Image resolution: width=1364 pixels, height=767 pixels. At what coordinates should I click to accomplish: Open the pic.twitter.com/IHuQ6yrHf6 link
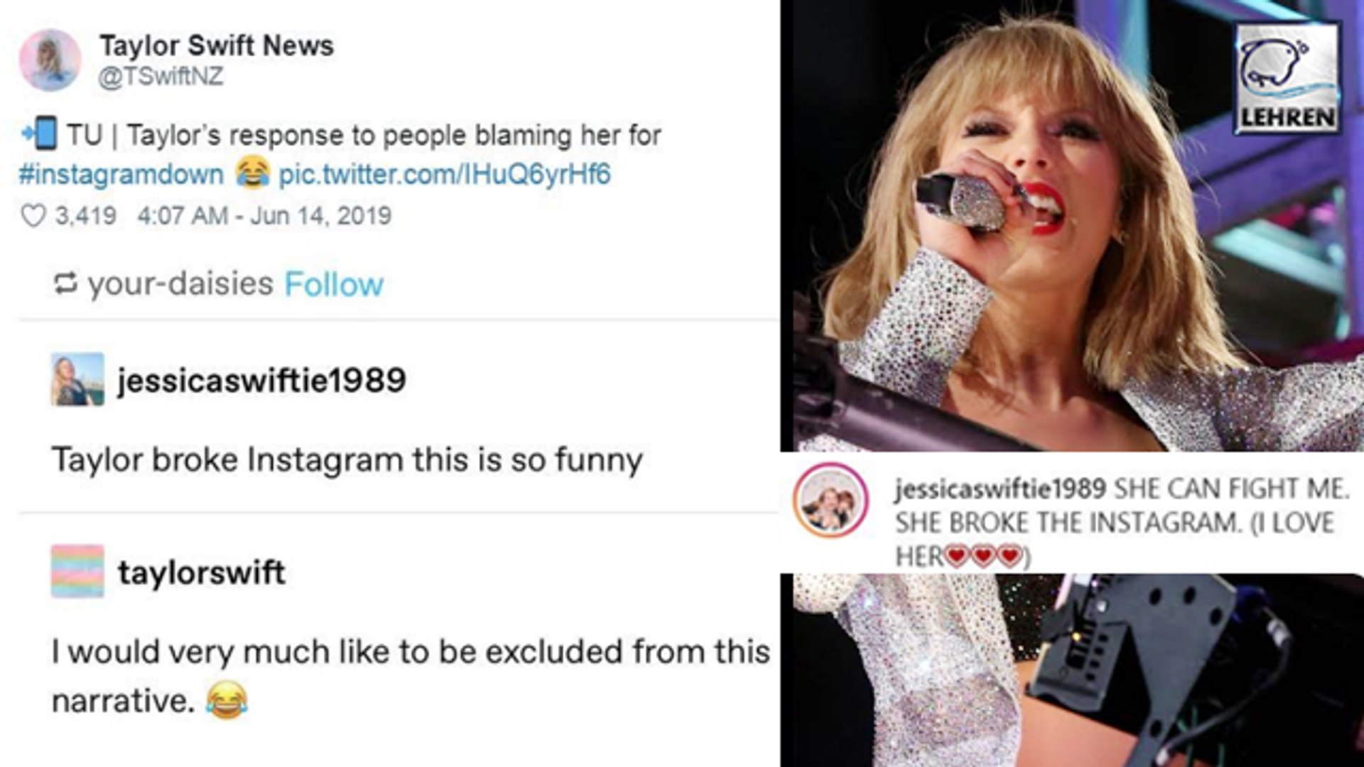[x=444, y=175]
